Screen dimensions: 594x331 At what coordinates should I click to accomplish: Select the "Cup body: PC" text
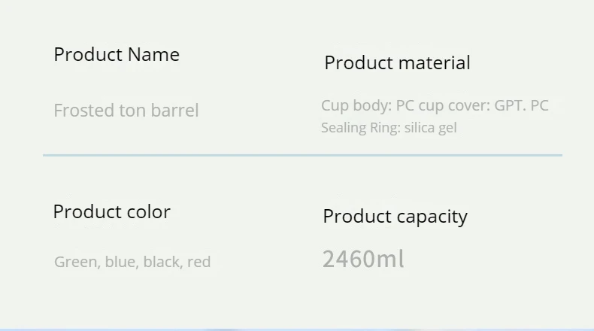click(367, 105)
